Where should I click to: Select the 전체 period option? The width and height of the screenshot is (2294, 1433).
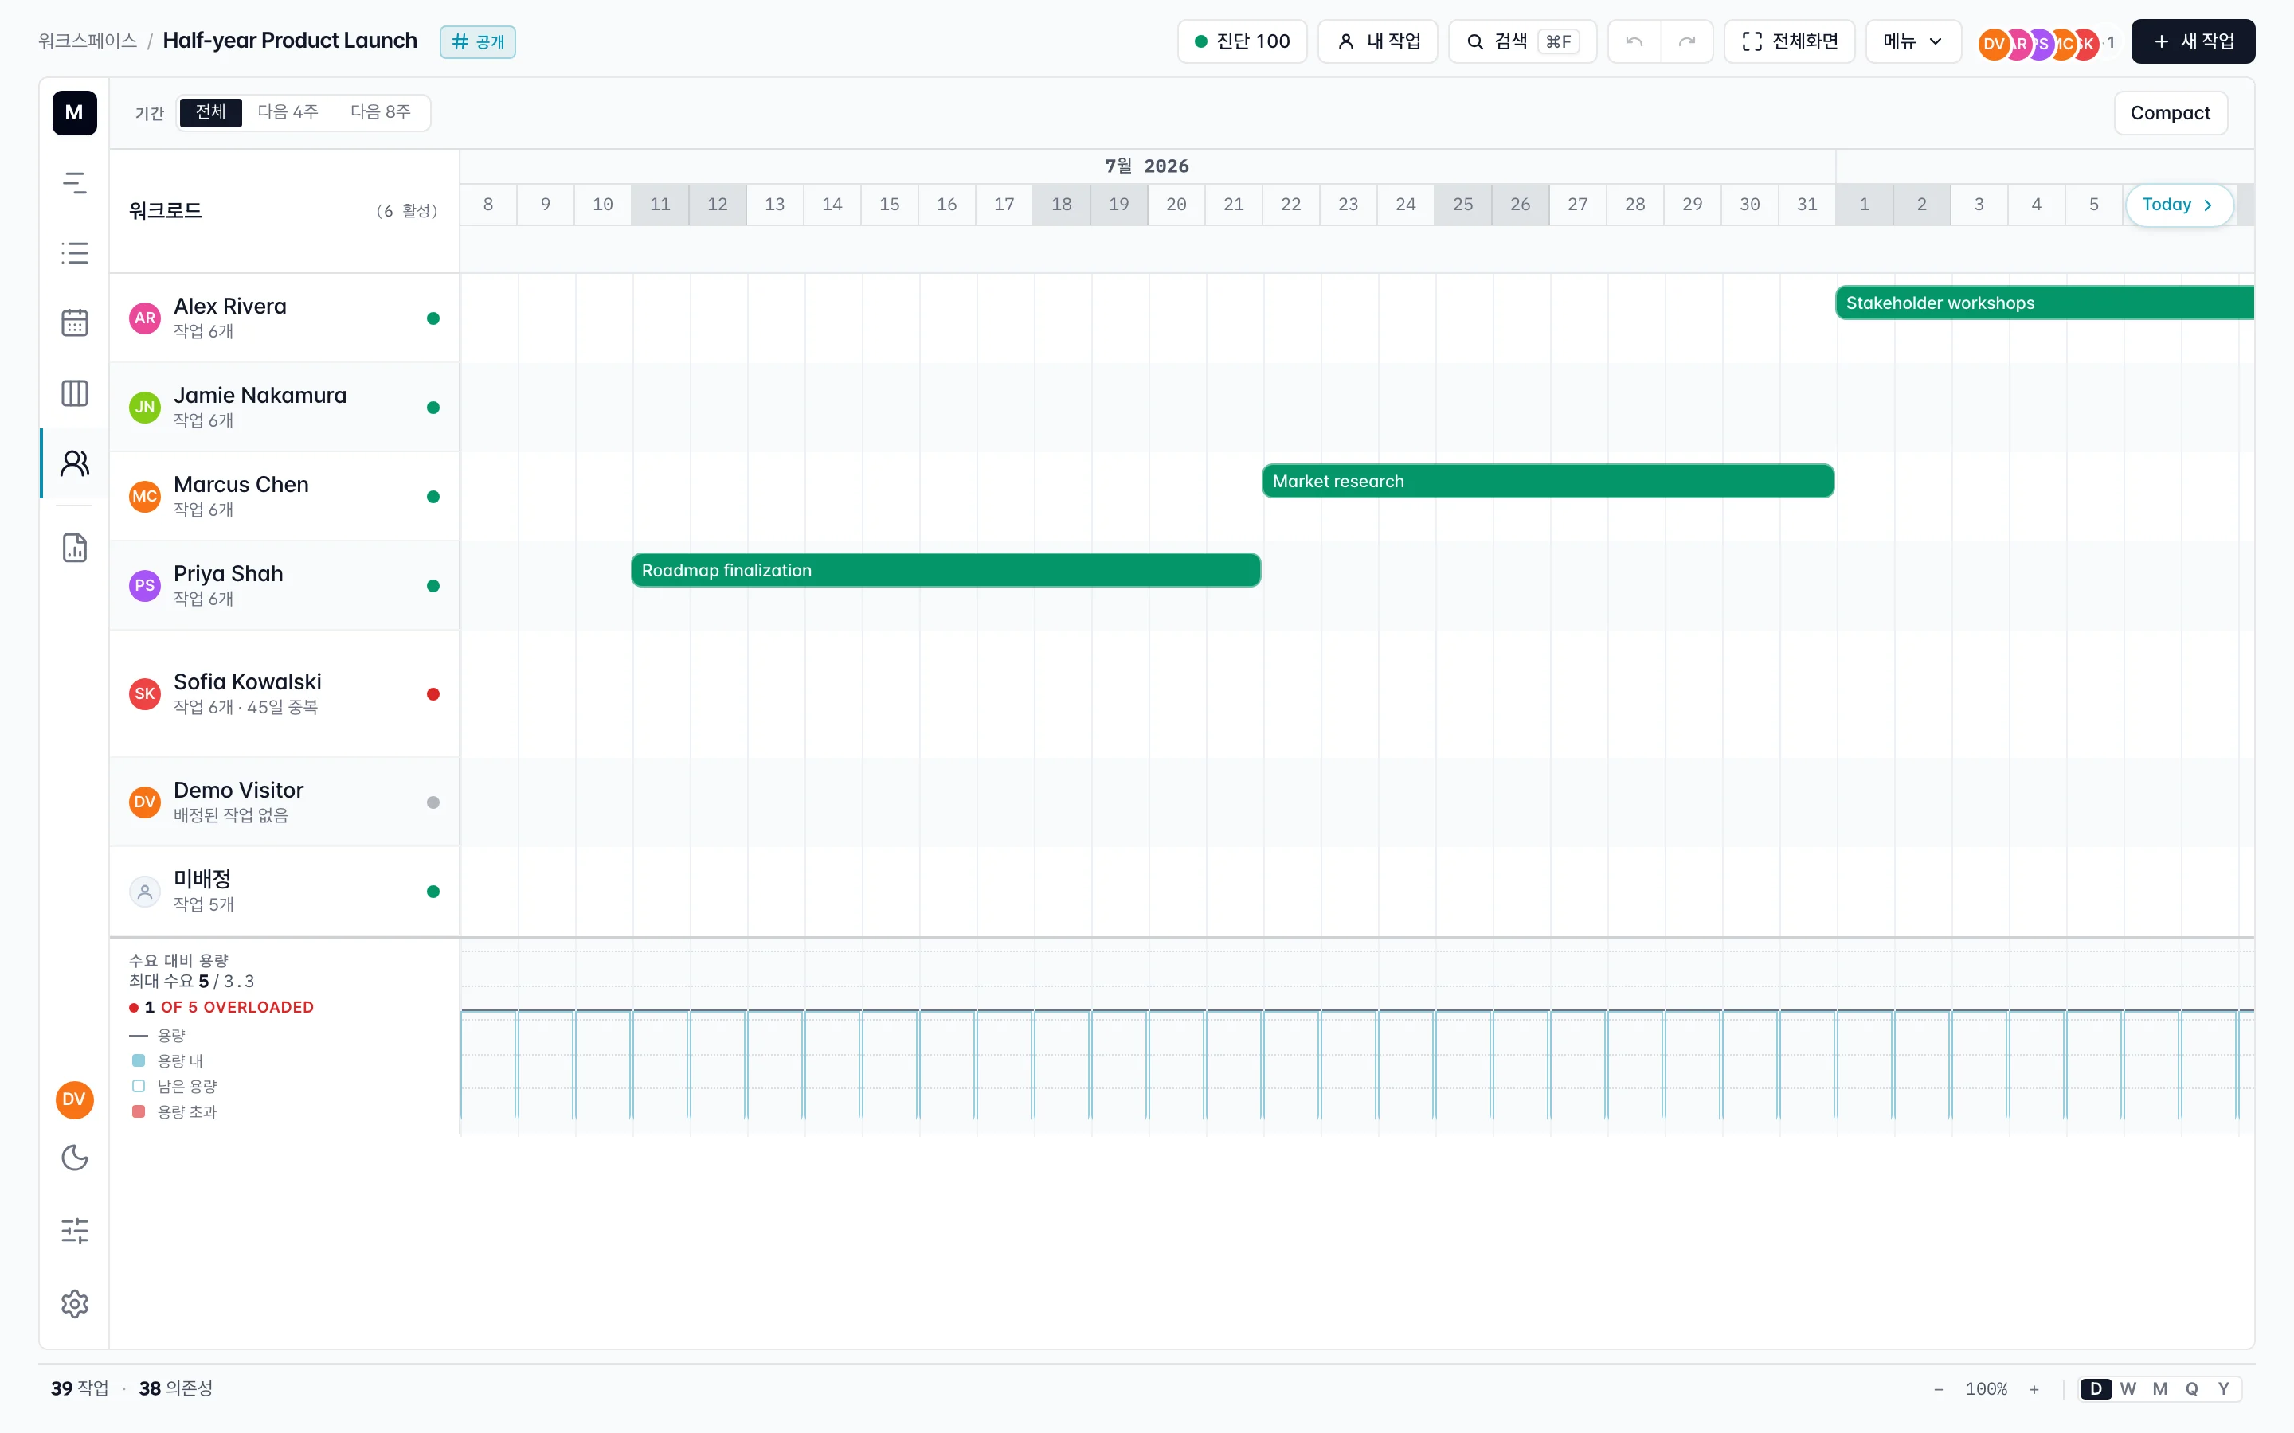[x=210, y=111]
